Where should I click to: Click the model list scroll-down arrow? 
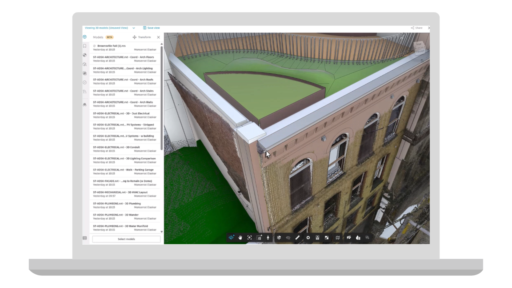pyautogui.click(x=162, y=232)
